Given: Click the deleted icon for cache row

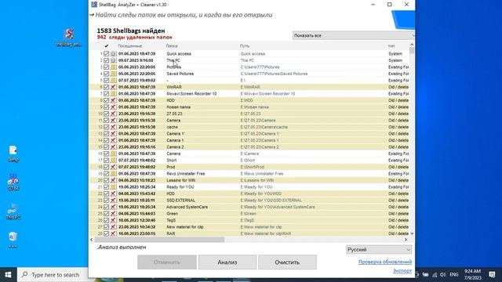Looking at the screenshot, I should [x=113, y=127].
